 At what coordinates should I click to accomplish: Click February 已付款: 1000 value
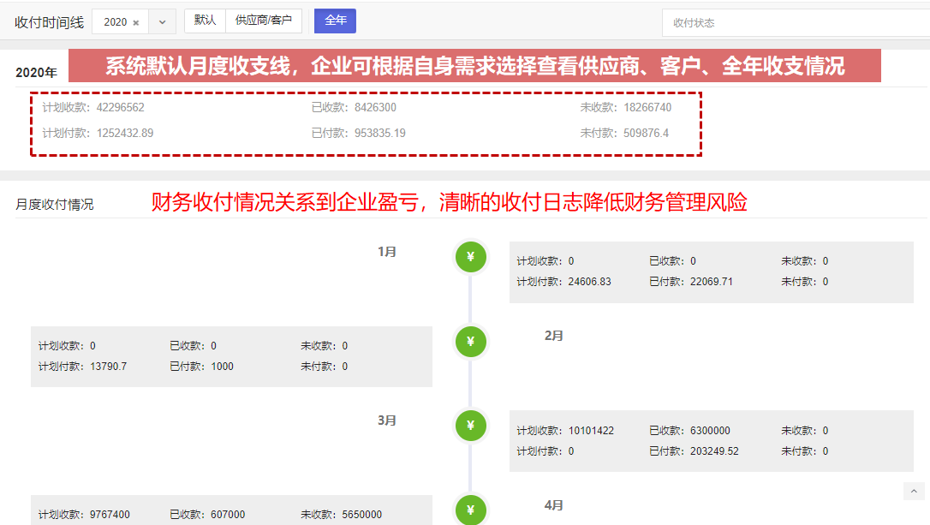pyautogui.click(x=201, y=367)
